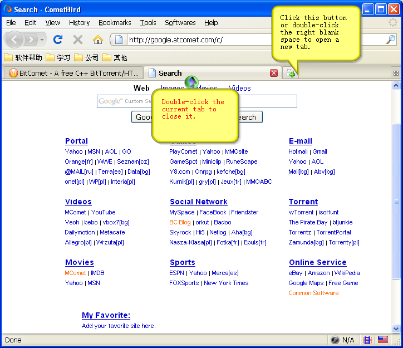The height and width of the screenshot is (348, 403).
Task: Open the 软件帮助 bookmarks folder
Action: pos(23,57)
